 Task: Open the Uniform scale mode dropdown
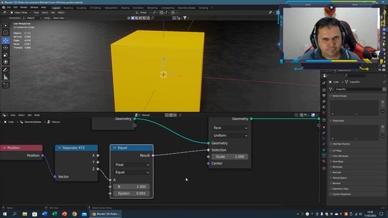(230, 136)
